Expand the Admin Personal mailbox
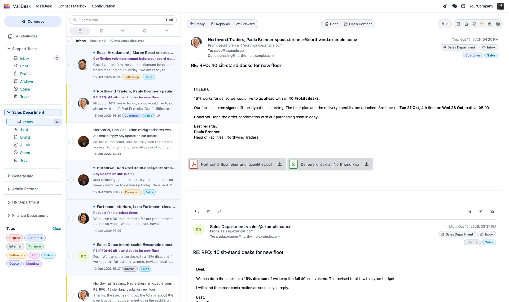509x302 pixels. (9, 189)
